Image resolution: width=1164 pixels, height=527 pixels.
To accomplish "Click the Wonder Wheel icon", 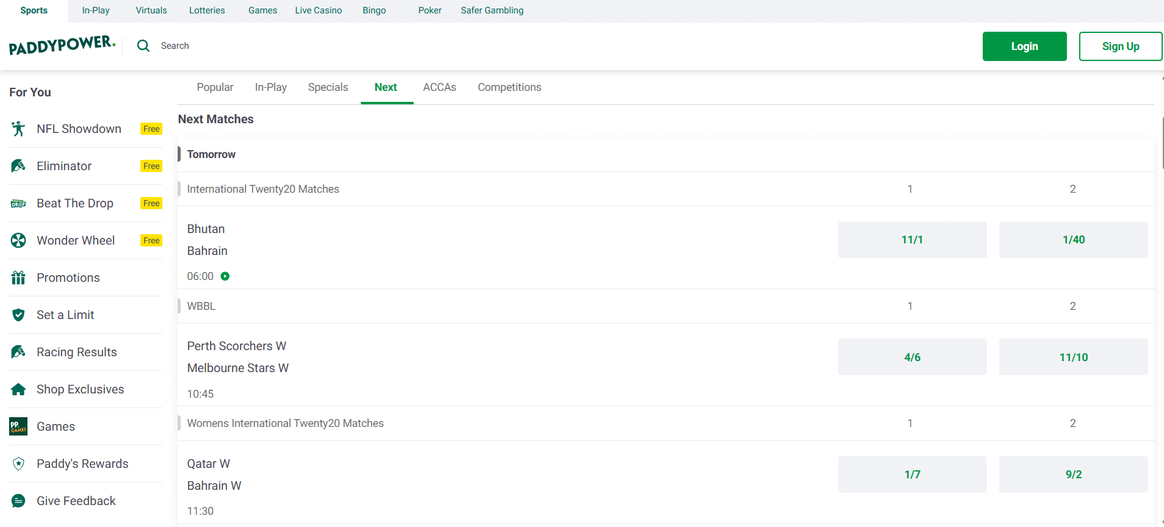I will pyautogui.click(x=18, y=240).
